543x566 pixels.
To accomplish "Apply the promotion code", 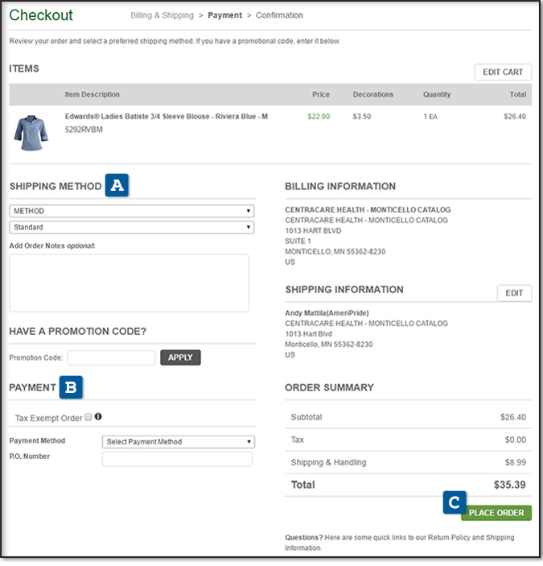I will click(180, 357).
